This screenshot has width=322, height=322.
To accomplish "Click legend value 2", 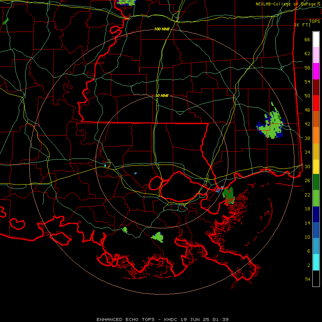I will pyautogui.click(x=309, y=265).
